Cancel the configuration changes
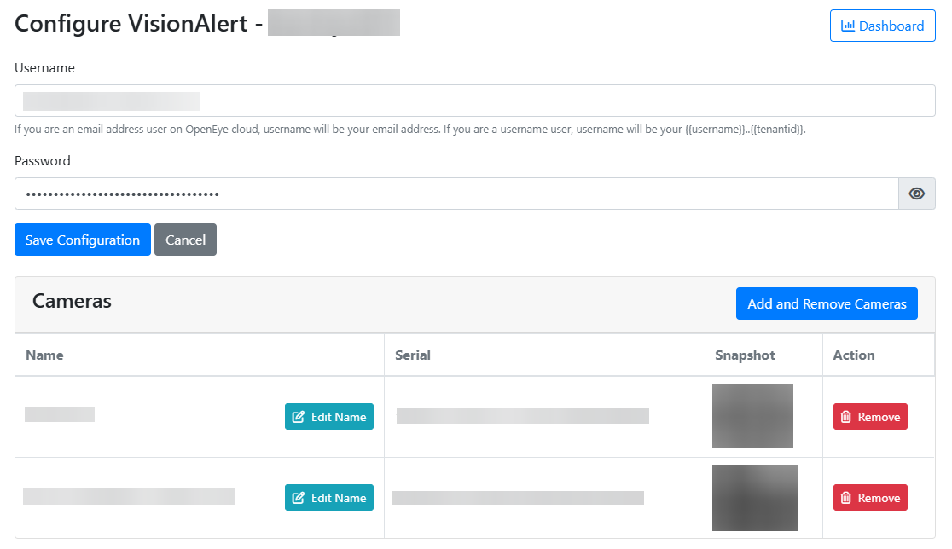952x549 pixels. click(185, 240)
